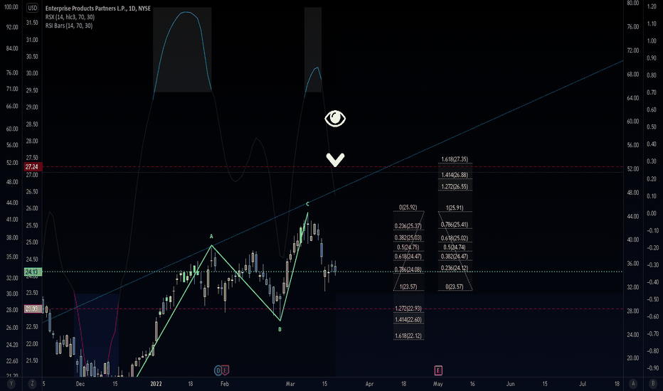The width and height of the screenshot is (663, 391).
Task: Click the Jun label on the time axis
Action: (510, 384)
